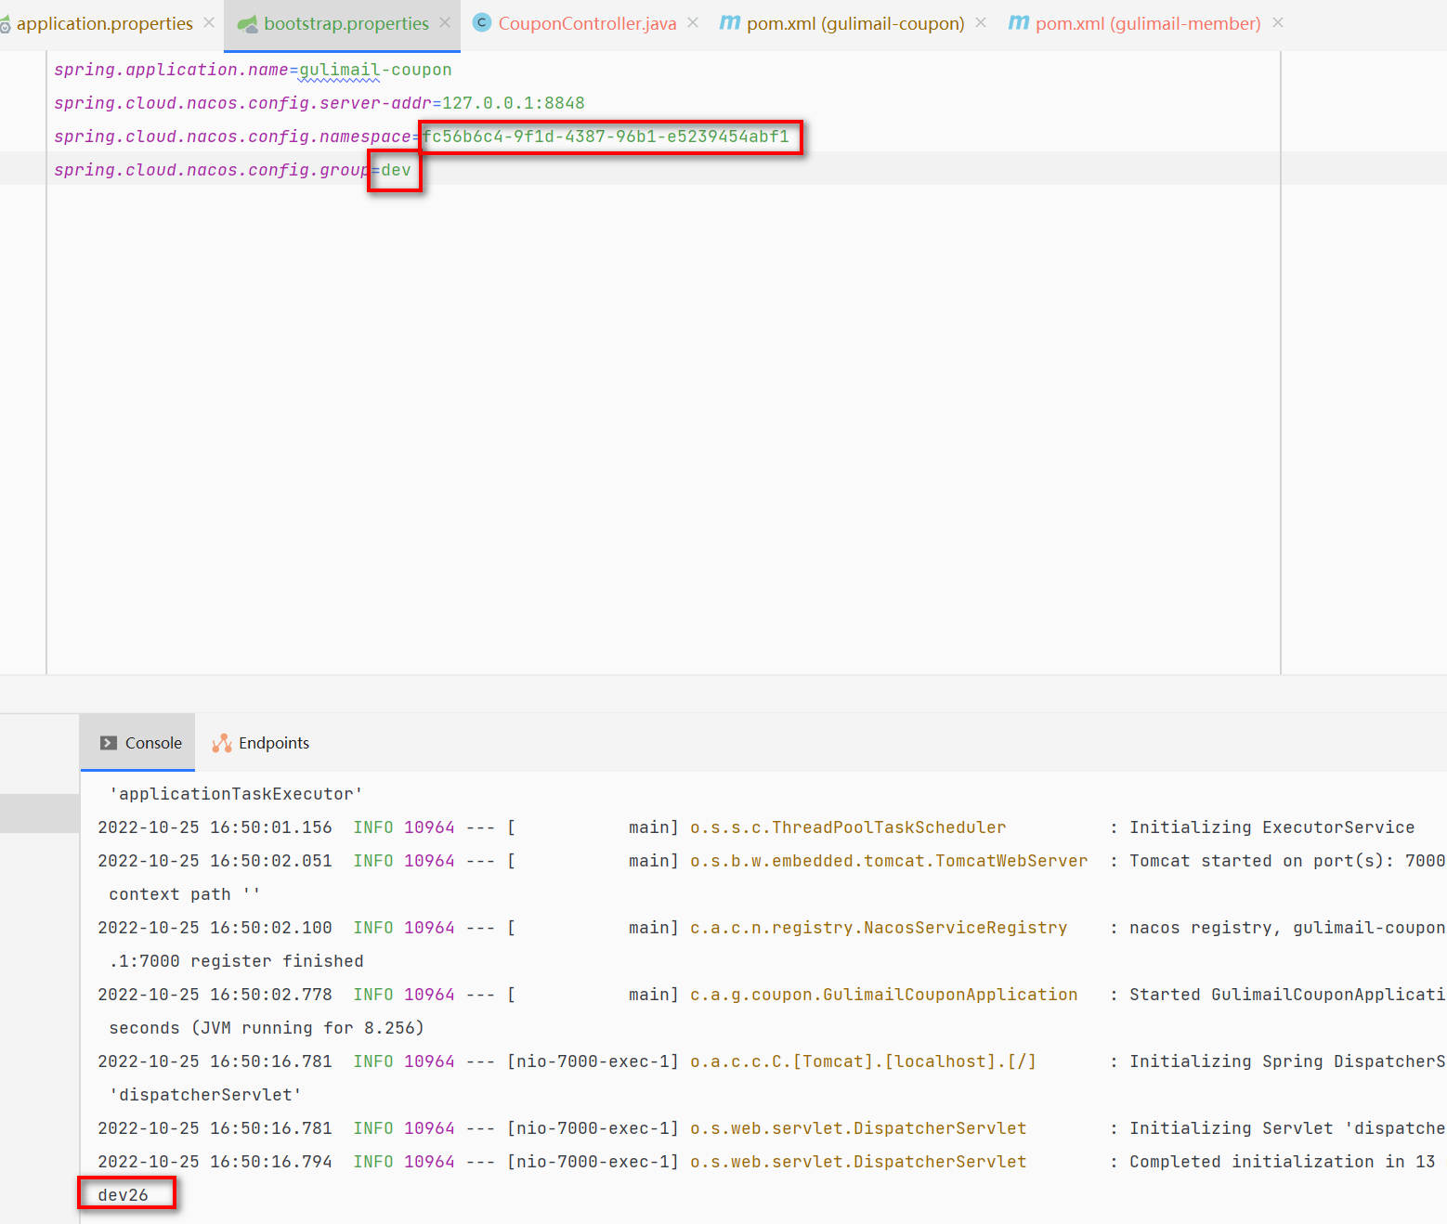
Task: Click the spring.cloud.nacos.config.group key
Action: pyautogui.click(x=212, y=170)
